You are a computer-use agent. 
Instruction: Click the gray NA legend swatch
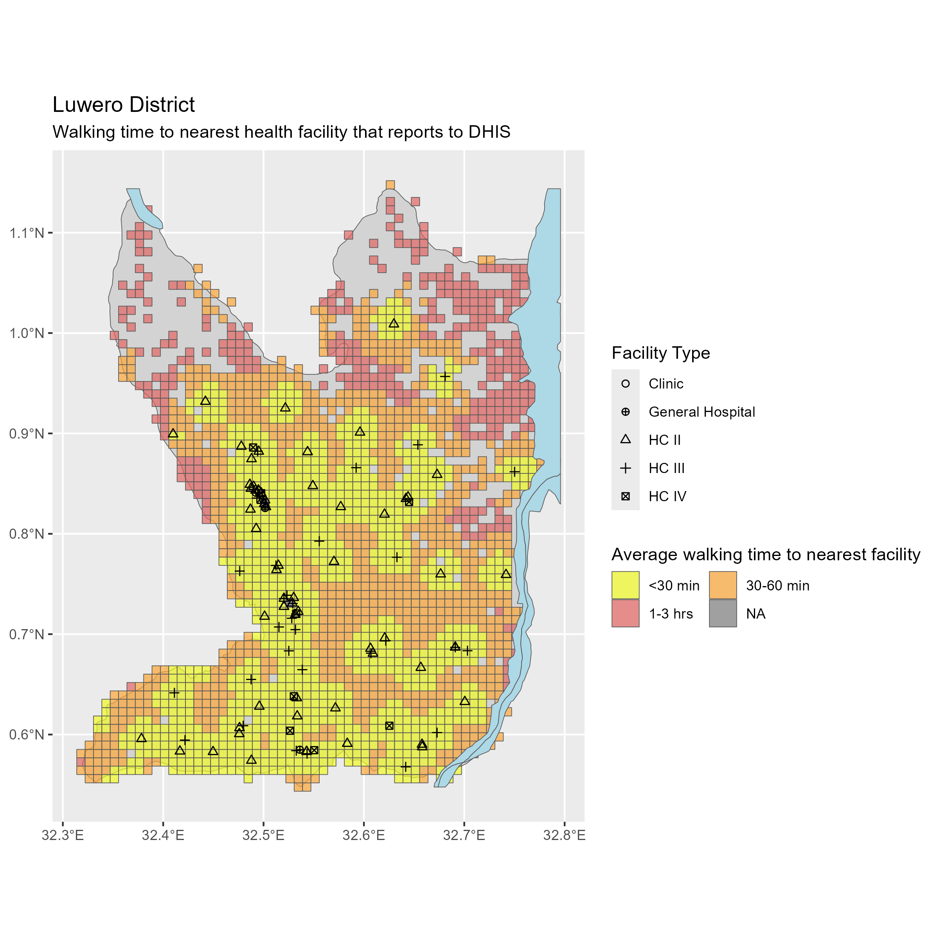tap(723, 613)
